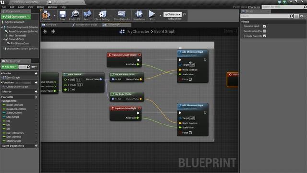Click the Add New button

(x=10, y=67)
